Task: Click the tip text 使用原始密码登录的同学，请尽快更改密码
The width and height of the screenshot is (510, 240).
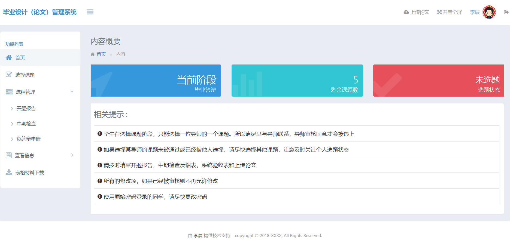Action: click(x=155, y=197)
